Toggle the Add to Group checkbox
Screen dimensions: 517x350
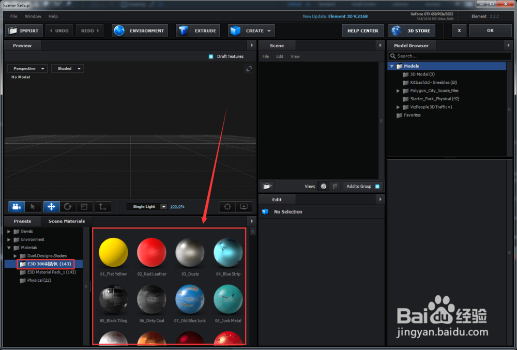(x=377, y=187)
